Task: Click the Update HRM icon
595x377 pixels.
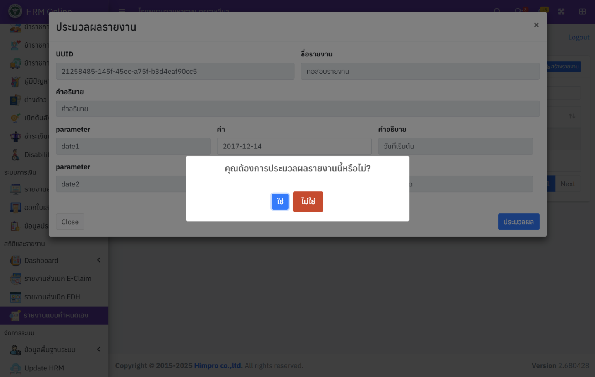Action: (15, 368)
